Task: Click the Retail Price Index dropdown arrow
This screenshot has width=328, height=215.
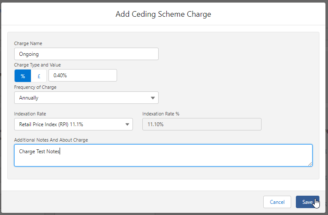Action: [x=127, y=124]
